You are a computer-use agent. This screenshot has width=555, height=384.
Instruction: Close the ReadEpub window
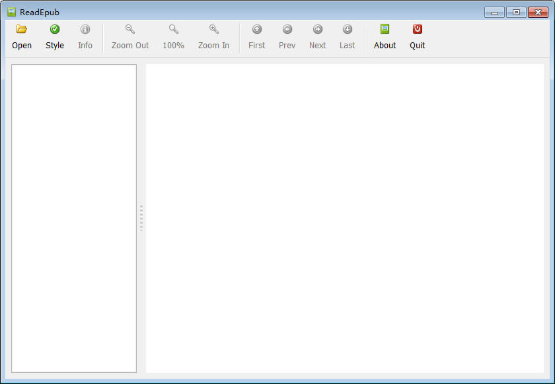pyautogui.click(x=538, y=13)
